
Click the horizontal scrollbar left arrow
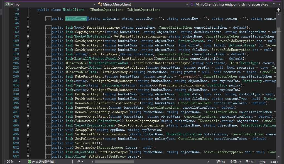tap(92, 161)
